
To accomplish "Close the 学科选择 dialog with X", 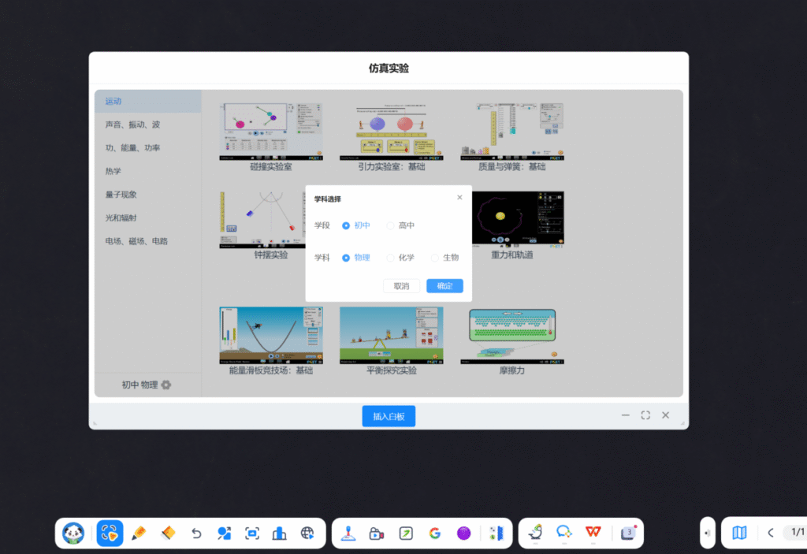I will tap(459, 198).
